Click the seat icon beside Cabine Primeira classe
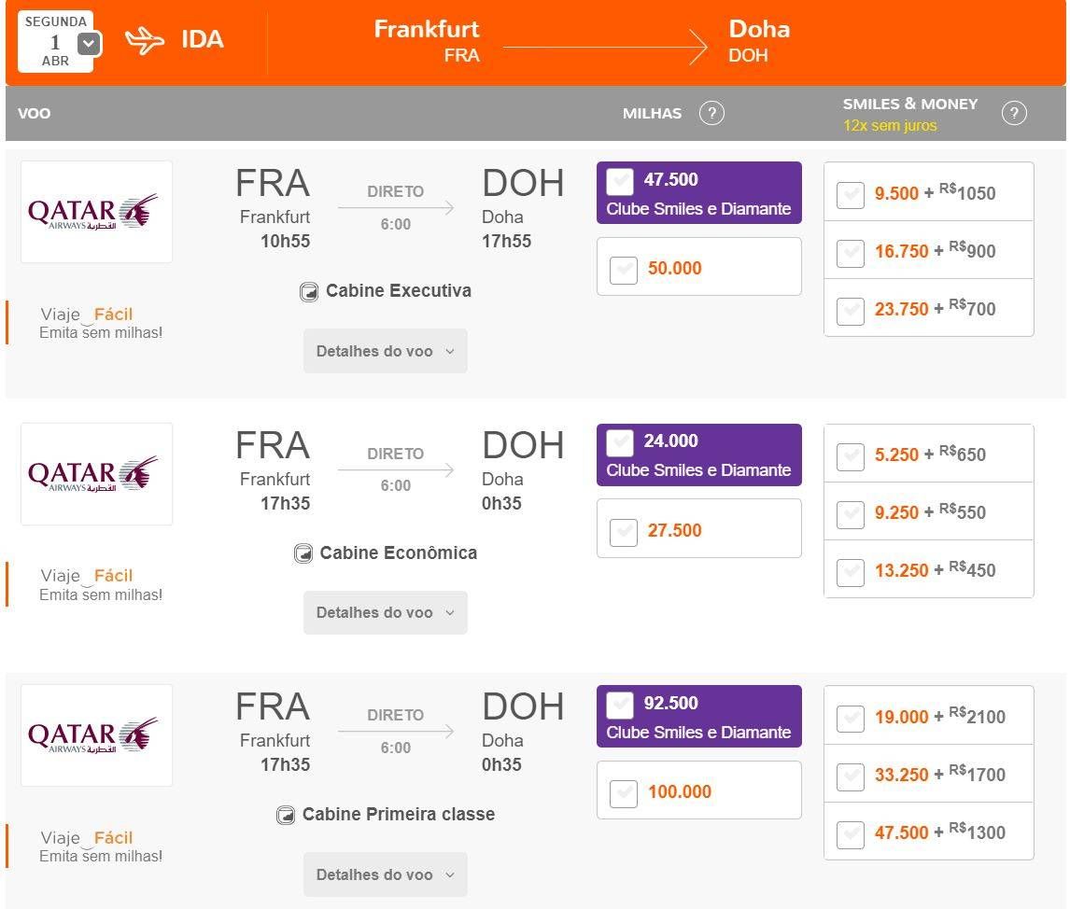Screen dimensions: 1070x909 [286, 816]
